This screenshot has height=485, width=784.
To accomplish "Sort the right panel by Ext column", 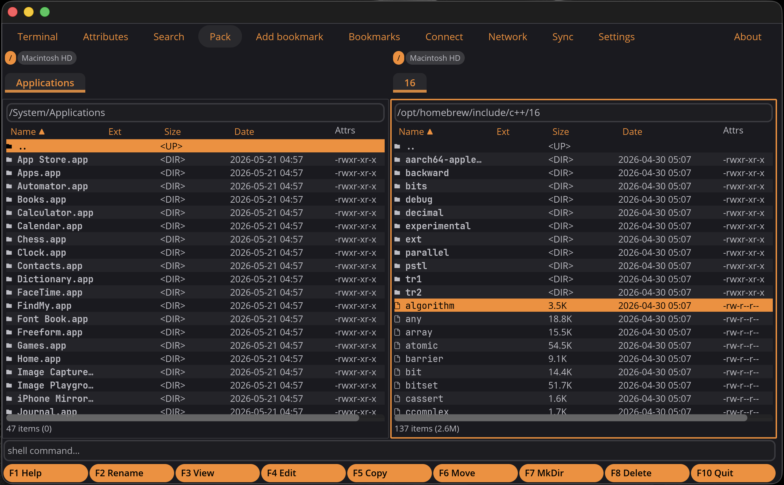I will tap(503, 132).
